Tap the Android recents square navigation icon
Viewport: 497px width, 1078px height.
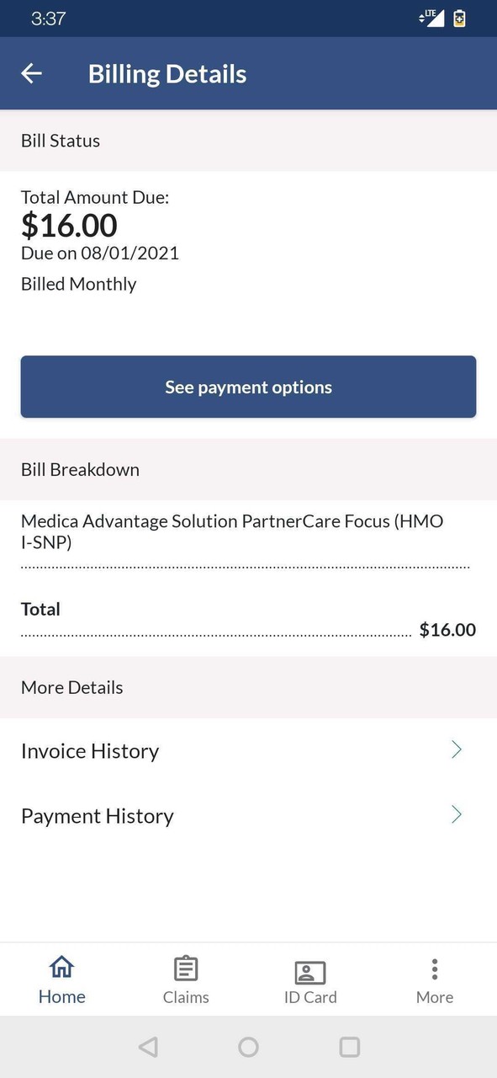point(349,1047)
